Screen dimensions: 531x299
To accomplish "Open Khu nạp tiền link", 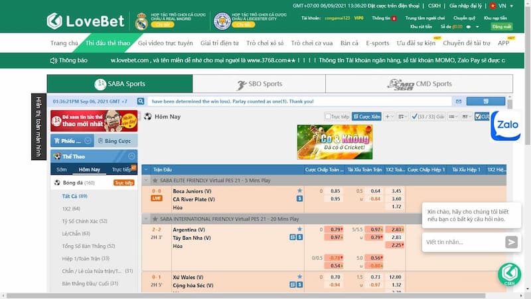I will click(x=495, y=19).
